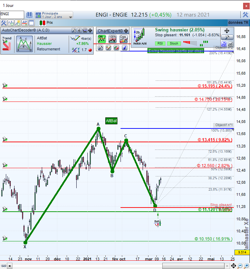
Task: Click the yellow 9.514 price tag
Action: [242, 252]
